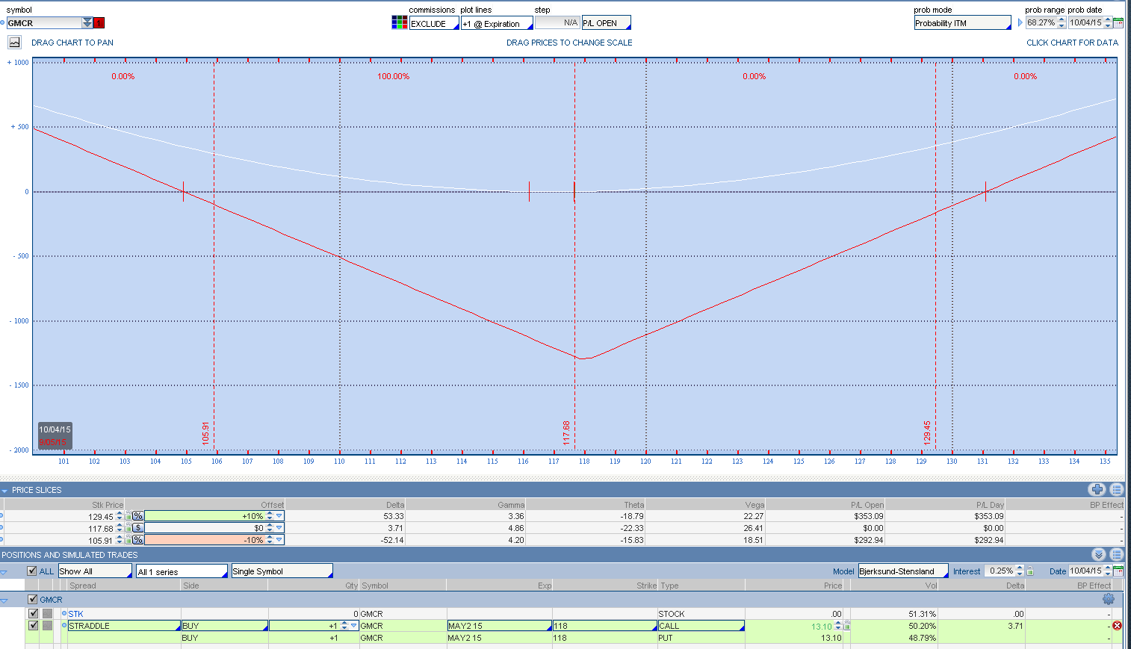Open the Probability ITM prob mode dropdown

[962, 23]
